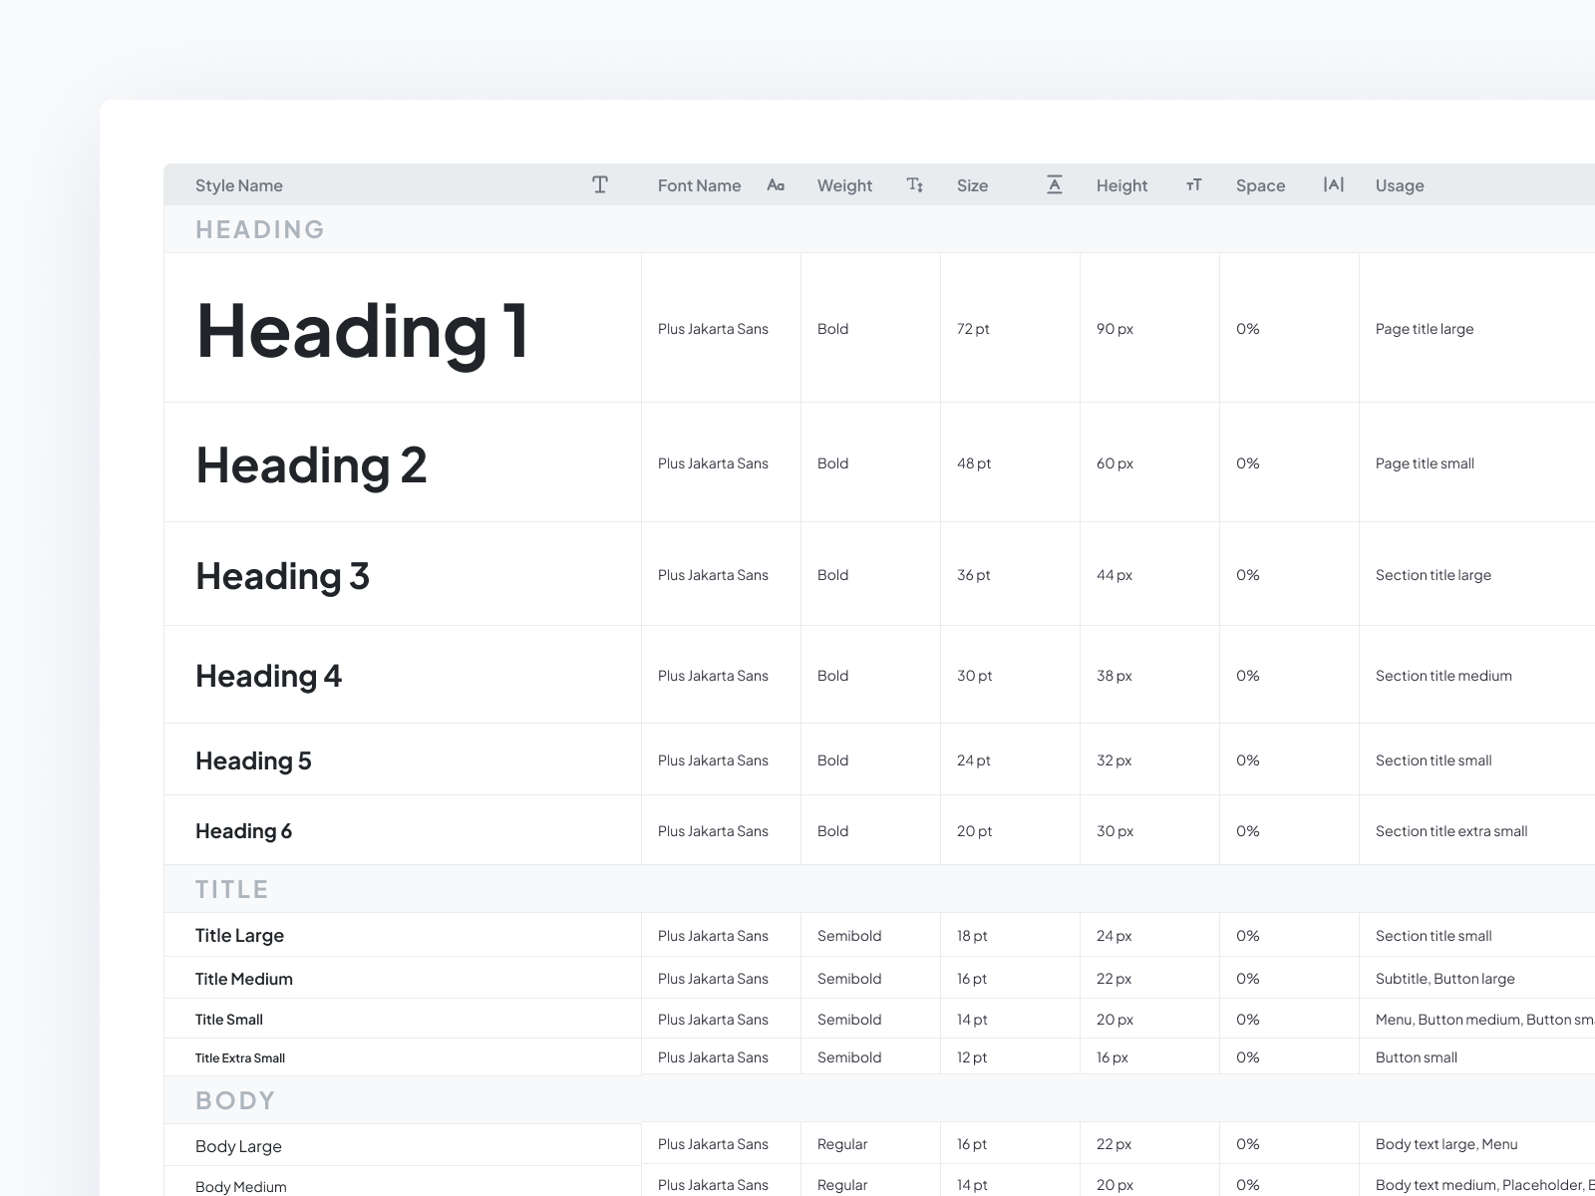Screen dimensions: 1595x1196
Task: Select the TITLE section label
Action: [232, 889]
